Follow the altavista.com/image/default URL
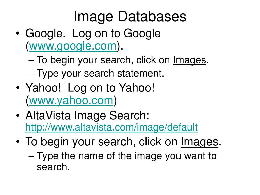Viewport: 260px width, 195px height. pos(111,127)
